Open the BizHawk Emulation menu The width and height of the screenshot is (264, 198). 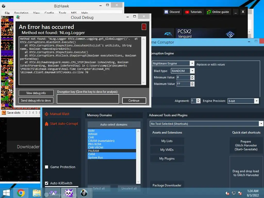pos(21,13)
